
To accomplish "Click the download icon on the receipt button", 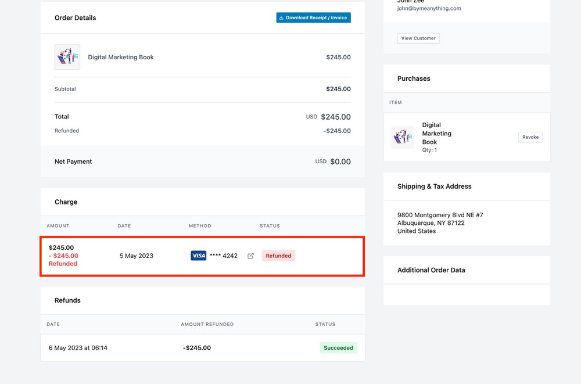I will (x=283, y=17).
